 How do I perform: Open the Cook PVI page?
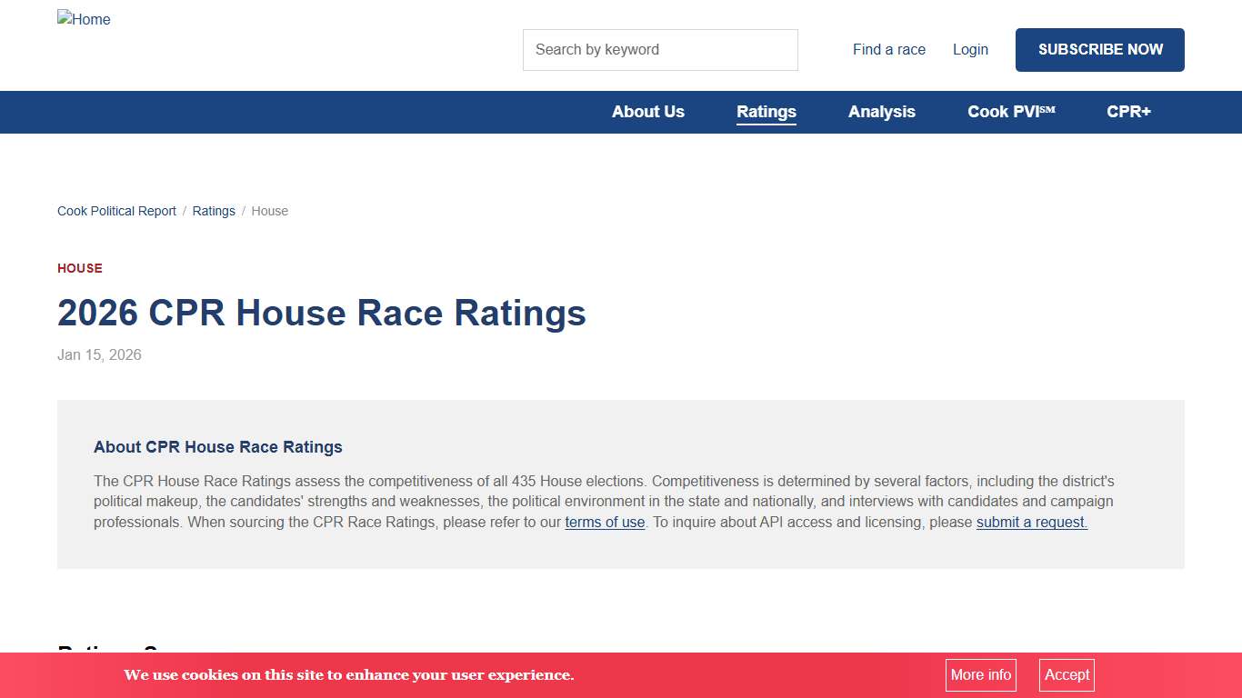[1010, 112]
